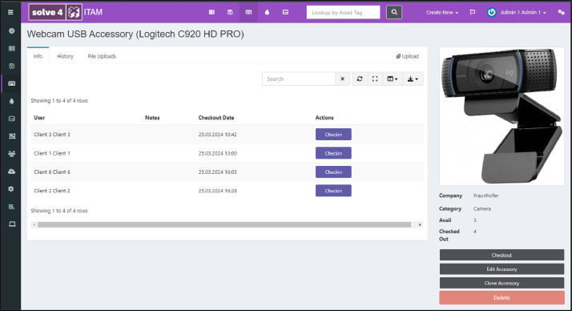Open Predefined Kits icon in the sidebar
This screenshot has height=311, width=572.
(x=12, y=136)
